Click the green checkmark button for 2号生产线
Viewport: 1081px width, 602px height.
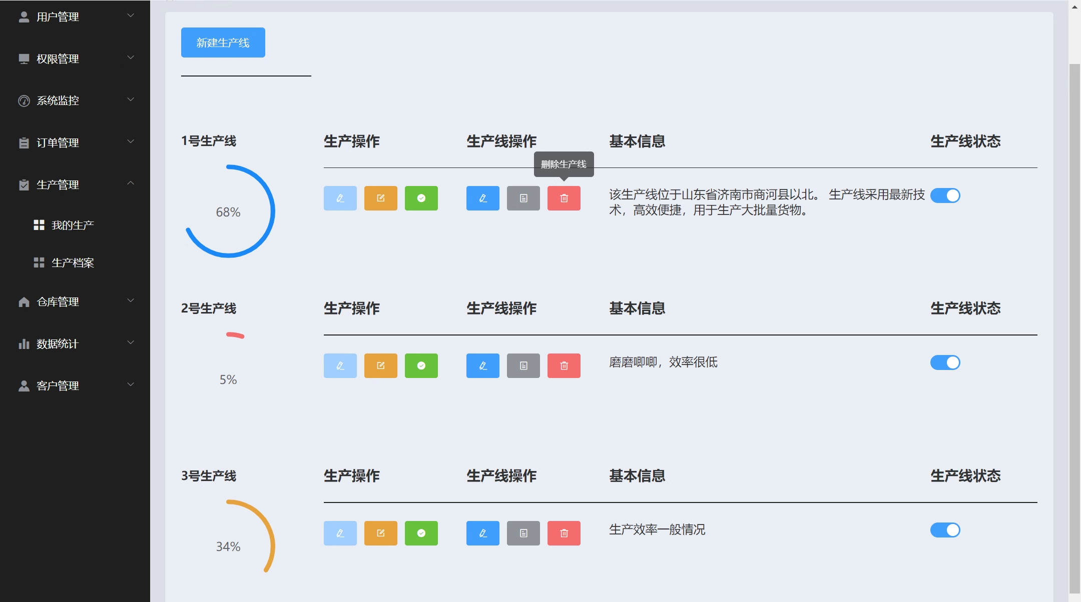421,365
